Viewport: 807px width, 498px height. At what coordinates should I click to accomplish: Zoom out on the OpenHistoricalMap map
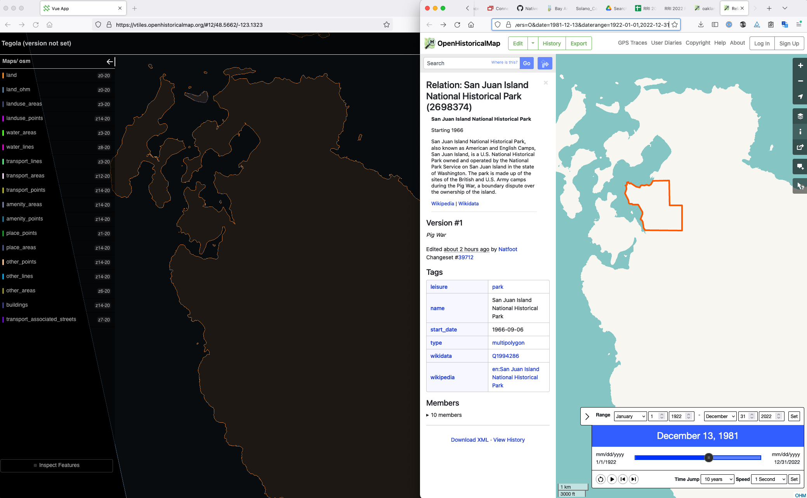pos(800,81)
